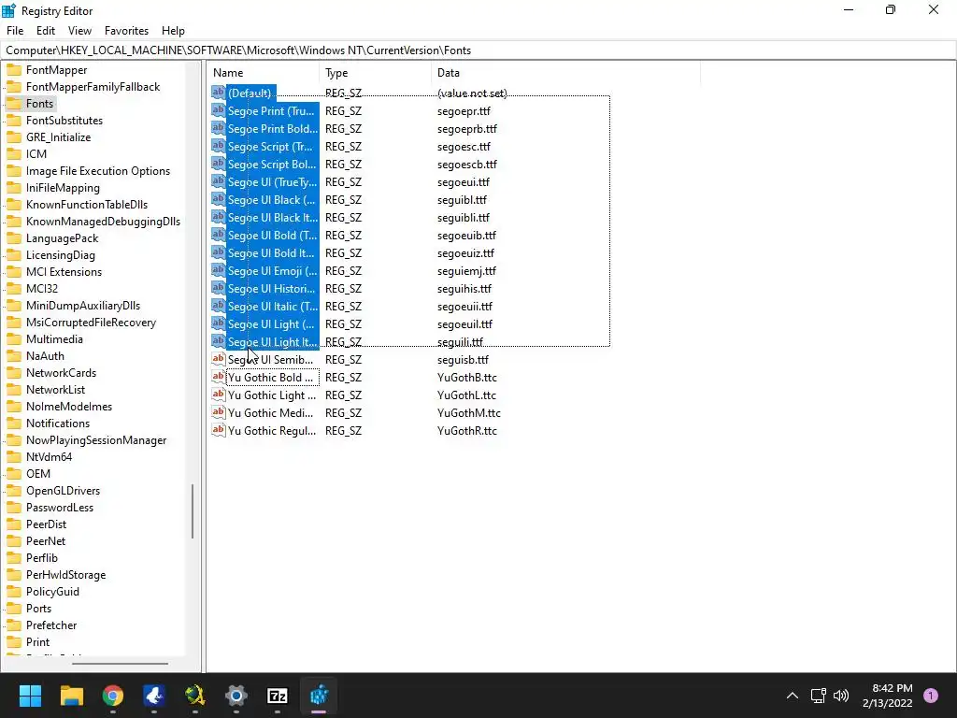The image size is (957, 718).
Task: Select the PerHwIdStorage key
Action: click(x=66, y=575)
